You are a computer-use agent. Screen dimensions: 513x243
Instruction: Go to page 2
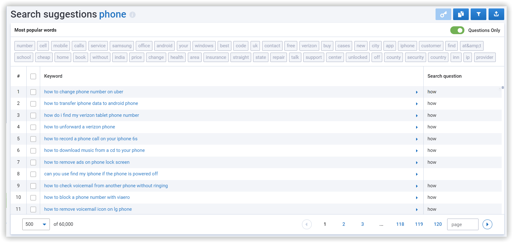[344, 224]
